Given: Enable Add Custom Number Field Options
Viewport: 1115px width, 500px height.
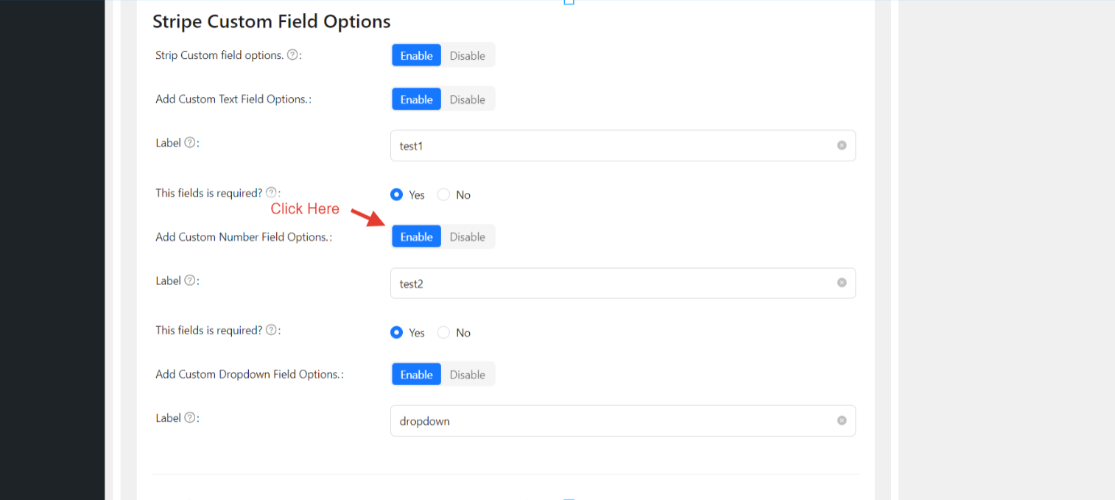Looking at the screenshot, I should pyautogui.click(x=416, y=236).
